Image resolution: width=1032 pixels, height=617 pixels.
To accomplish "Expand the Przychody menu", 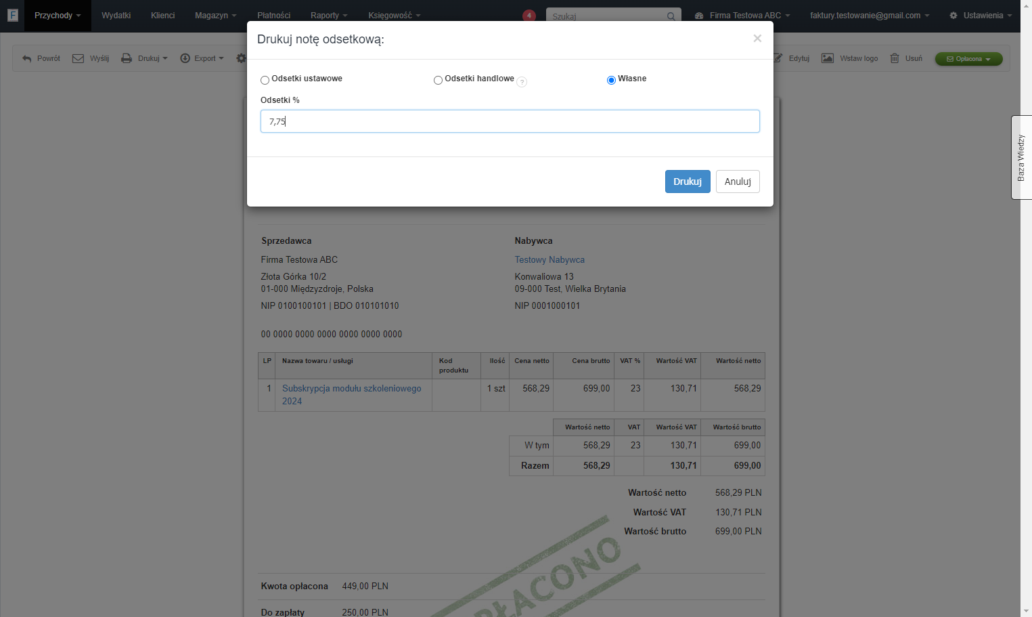I will coord(58,16).
